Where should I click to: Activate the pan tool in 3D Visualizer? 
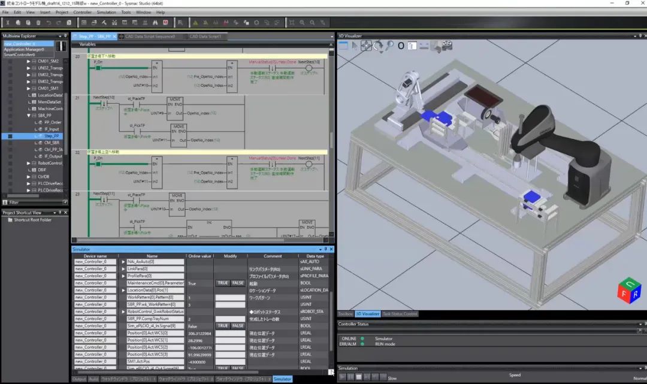pos(366,46)
